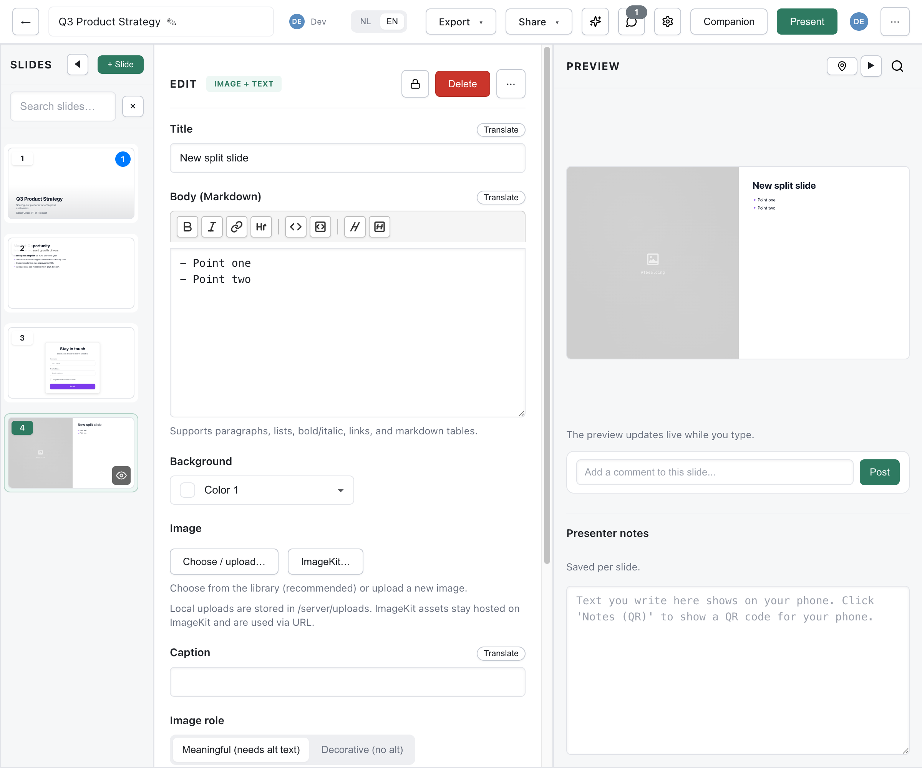922x768 pixels.
Task: Clear the slide search with X button
Action: tap(133, 106)
